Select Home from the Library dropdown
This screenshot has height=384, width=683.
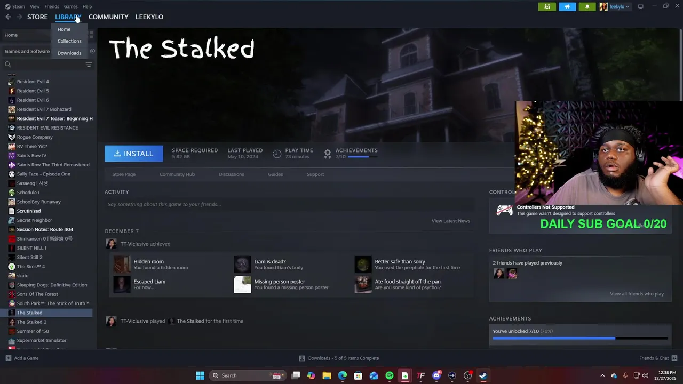pos(64,29)
